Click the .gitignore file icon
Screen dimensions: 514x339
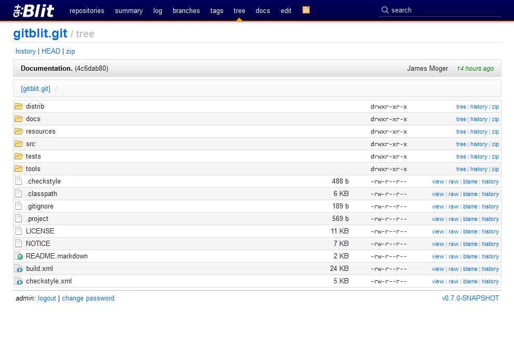[x=19, y=206]
